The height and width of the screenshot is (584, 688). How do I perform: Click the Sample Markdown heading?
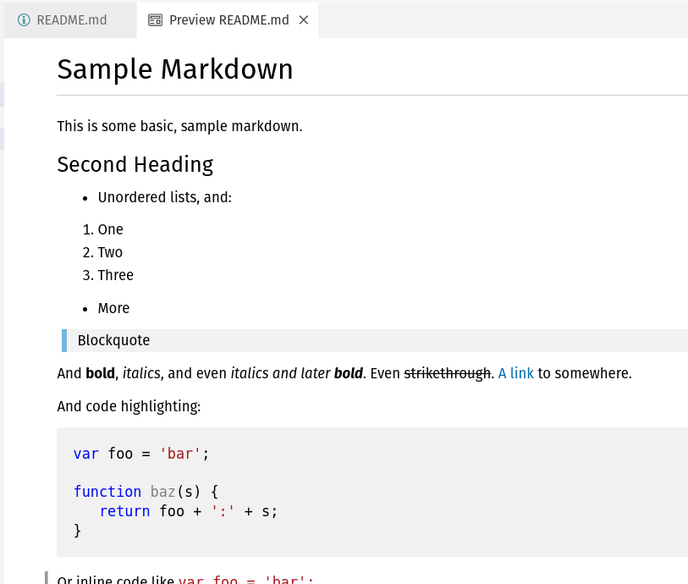[x=175, y=69]
